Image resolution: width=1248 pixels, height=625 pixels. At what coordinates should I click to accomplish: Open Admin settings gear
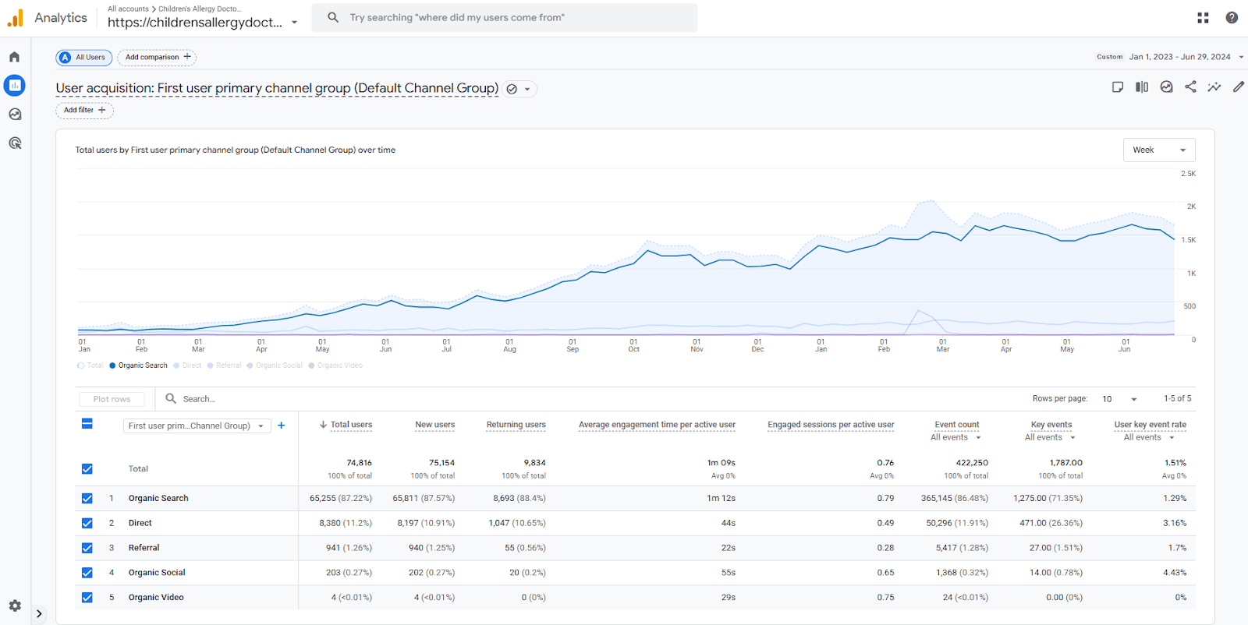15,606
